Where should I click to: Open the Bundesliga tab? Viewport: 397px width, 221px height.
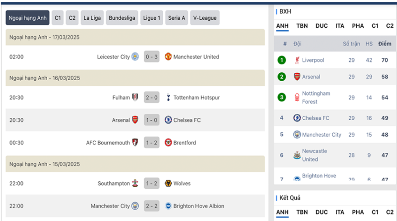coord(122,18)
